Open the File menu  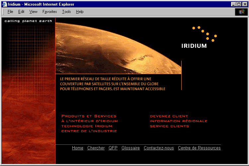coord(10,12)
